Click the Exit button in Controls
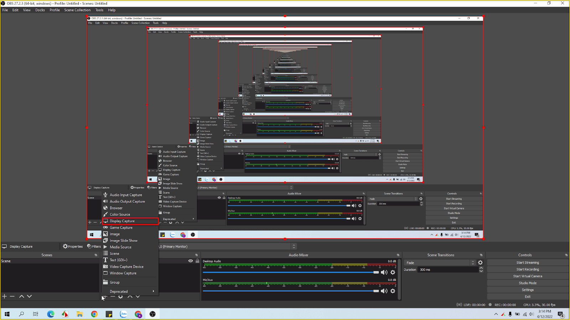570x320 pixels. pos(528,297)
